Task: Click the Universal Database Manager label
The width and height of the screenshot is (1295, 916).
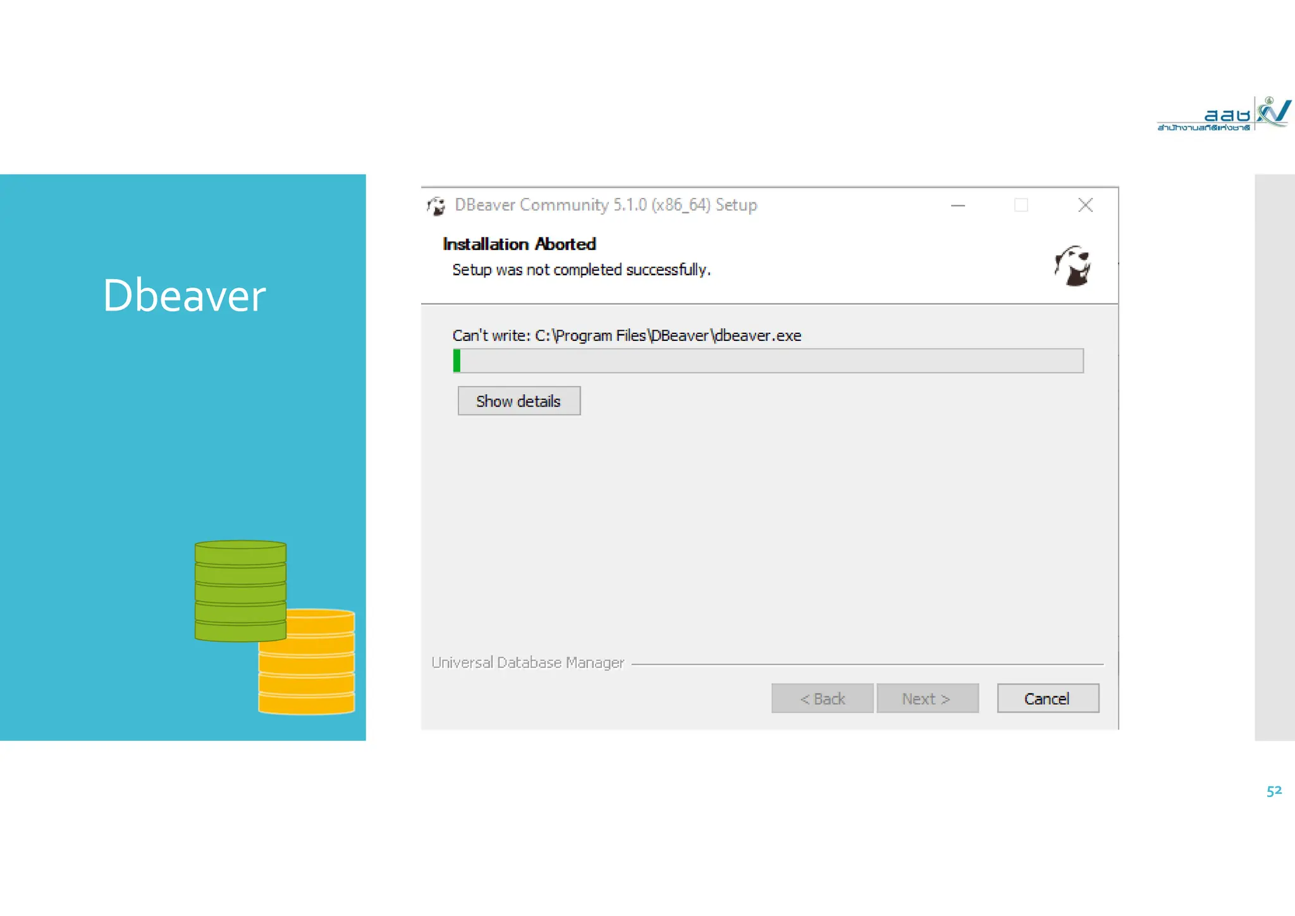Action: tap(527, 662)
